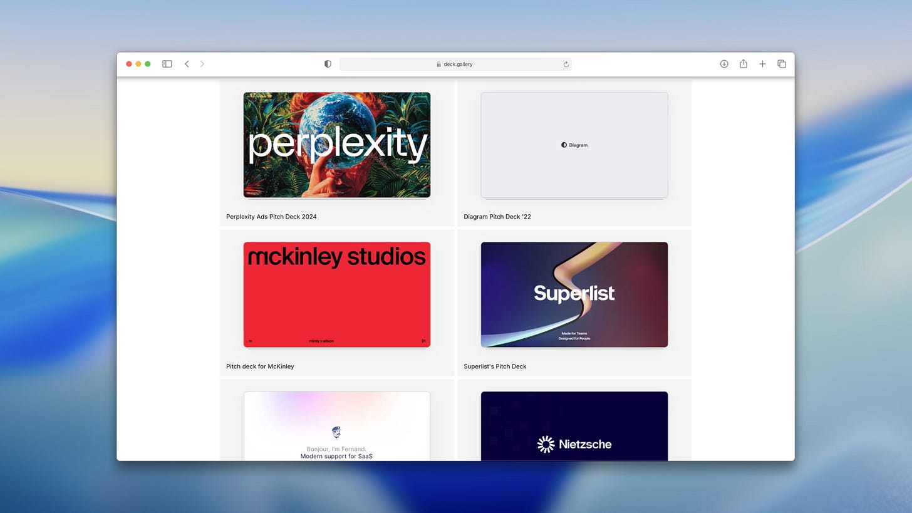The height and width of the screenshot is (513, 912).
Task: Reload the page with the refresh icon
Action: pyautogui.click(x=566, y=64)
